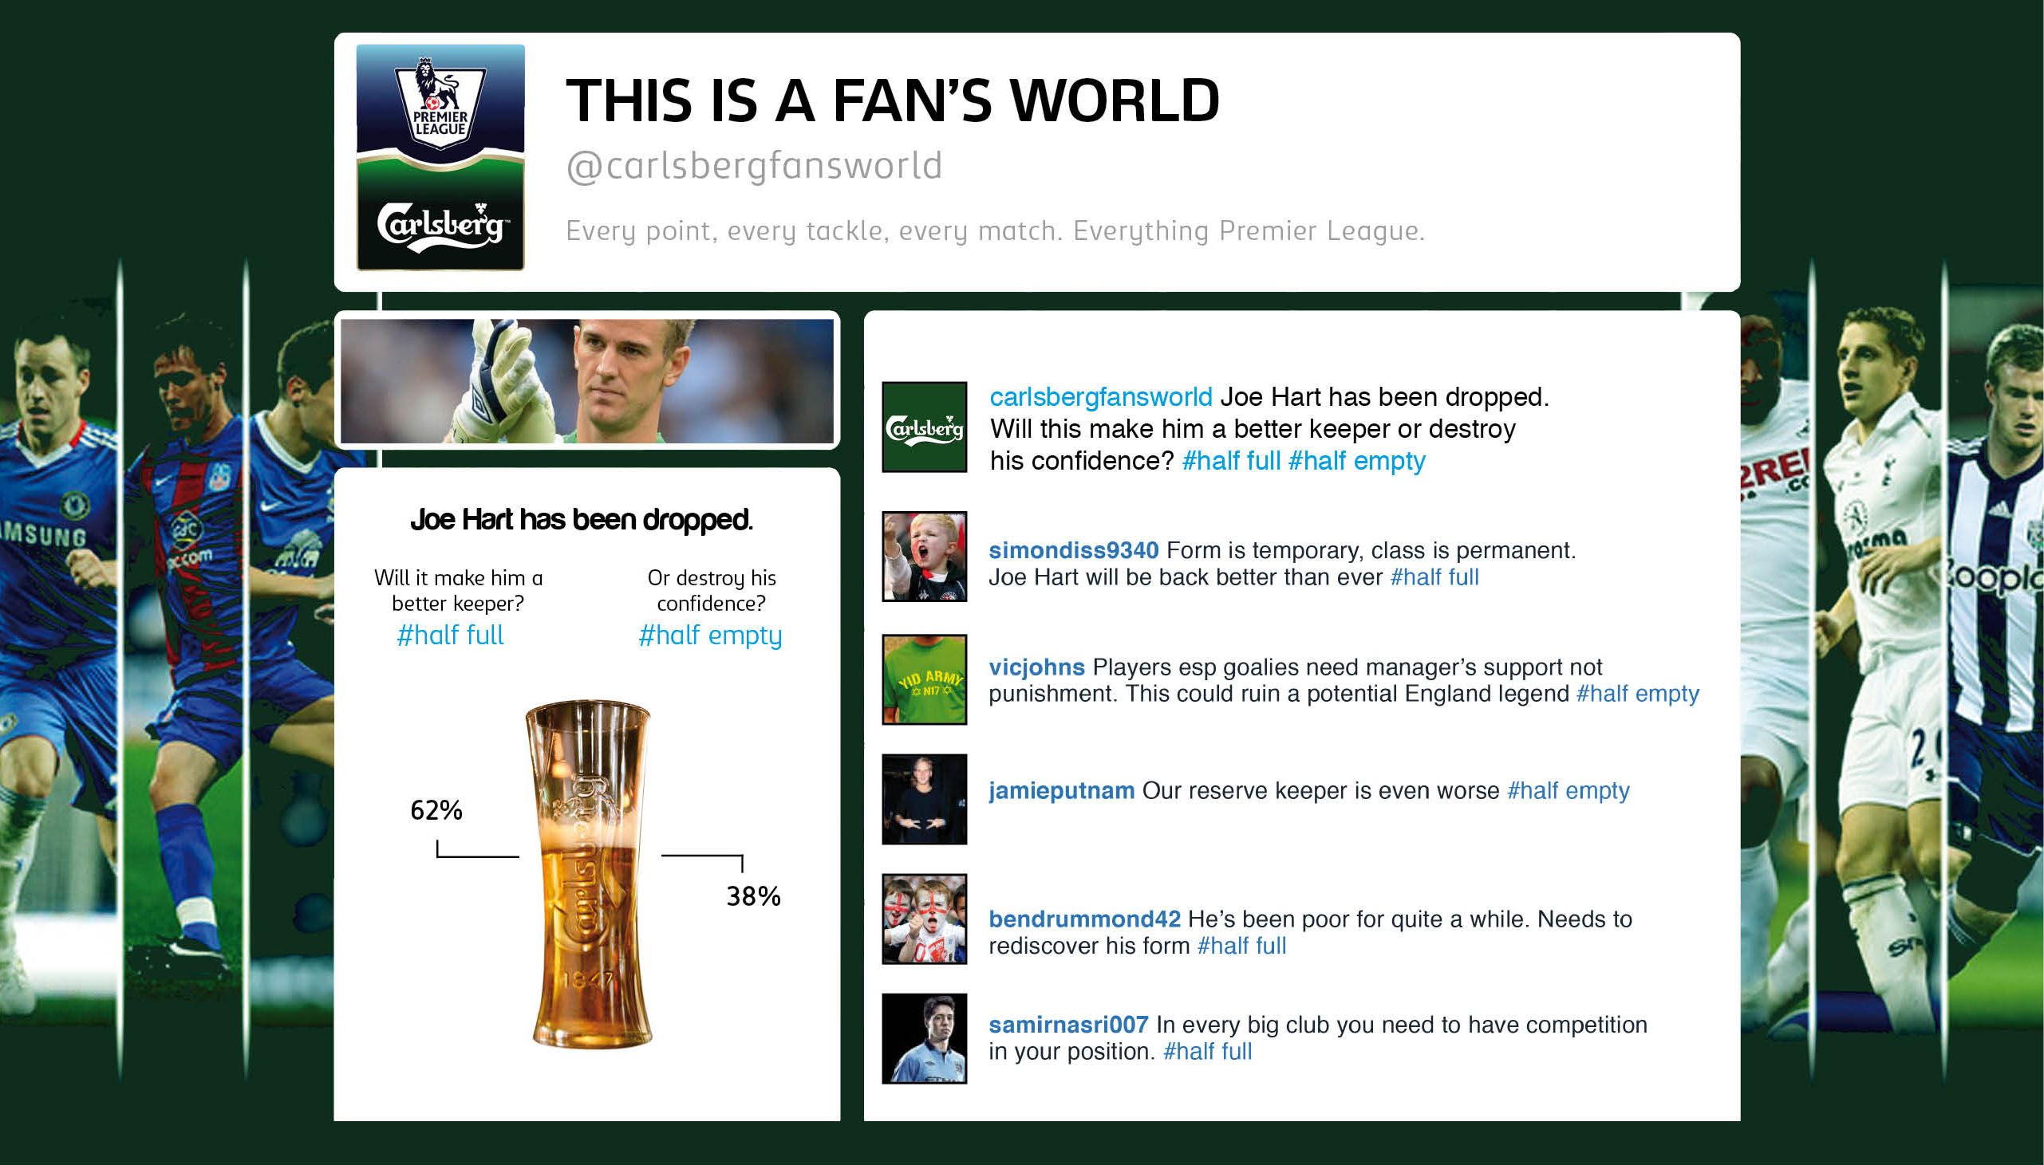Click the This Is A Fan's World title
The width and height of the screenshot is (2044, 1165).
(892, 100)
